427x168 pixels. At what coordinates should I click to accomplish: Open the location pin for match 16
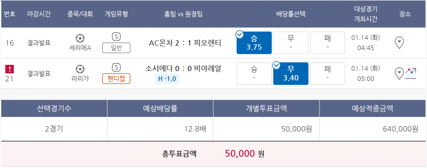click(x=399, y=43)
